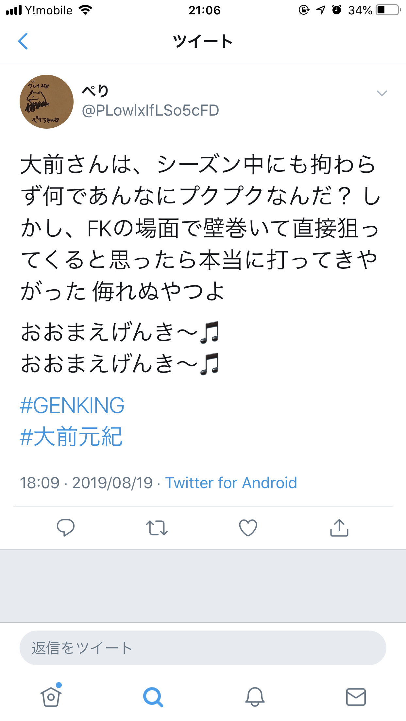Tap the battery indicator in status bar
Screen dimensions: 406x721
(x=388, y=10)
